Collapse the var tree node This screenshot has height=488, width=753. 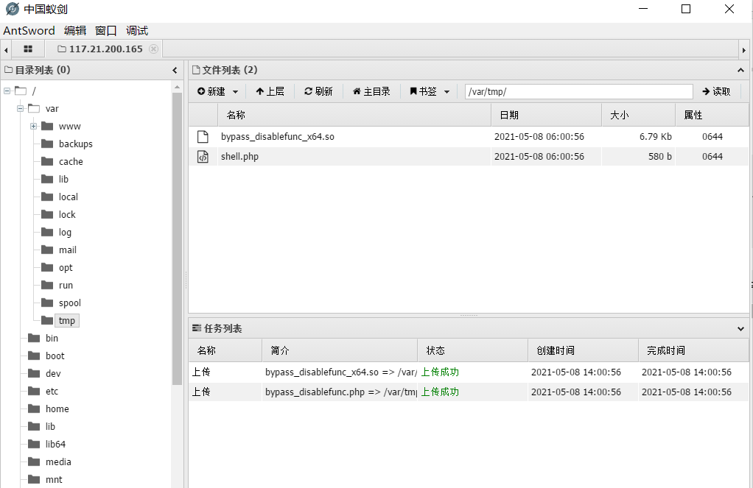click(20, 108)
